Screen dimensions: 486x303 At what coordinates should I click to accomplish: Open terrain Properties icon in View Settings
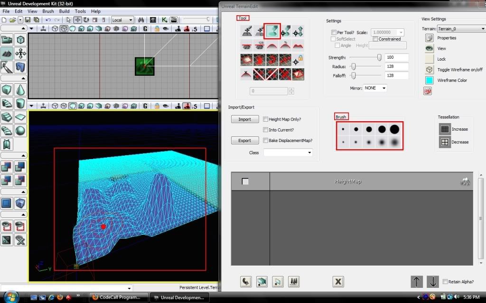(429, 38)
